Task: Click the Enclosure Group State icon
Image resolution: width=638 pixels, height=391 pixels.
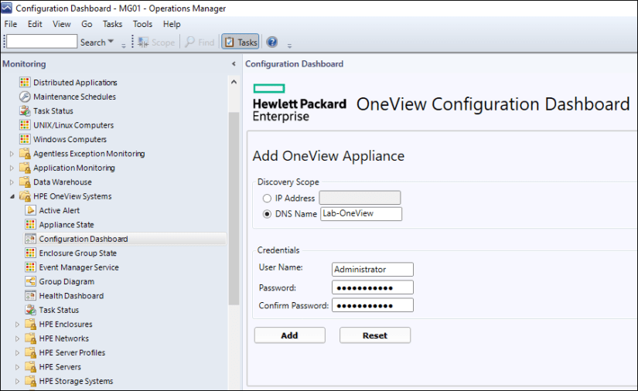Action: [30, 253]
